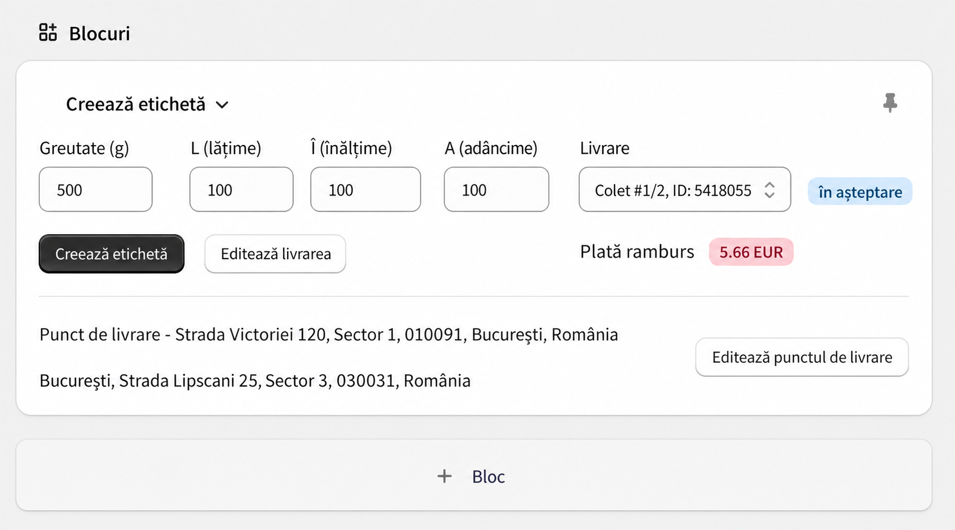955x530 pixels.
Task: Click Editează punctul de livrare button
Action: pyautogui.click(x=802, y=357)
